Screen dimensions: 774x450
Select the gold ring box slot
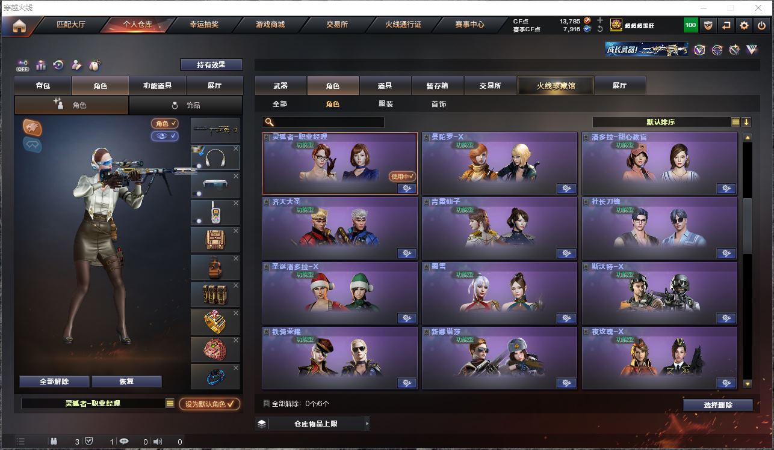pos(215,322)
